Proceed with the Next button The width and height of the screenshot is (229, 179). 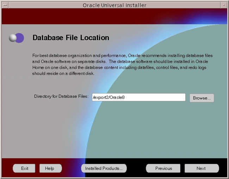[202, 168]
